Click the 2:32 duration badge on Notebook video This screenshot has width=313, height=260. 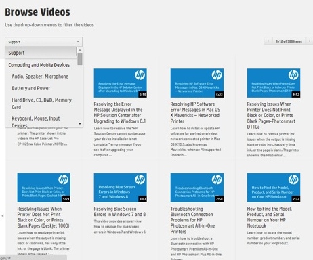click(296, 199)
